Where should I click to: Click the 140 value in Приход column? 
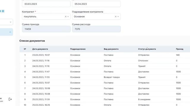coord(178,55)
